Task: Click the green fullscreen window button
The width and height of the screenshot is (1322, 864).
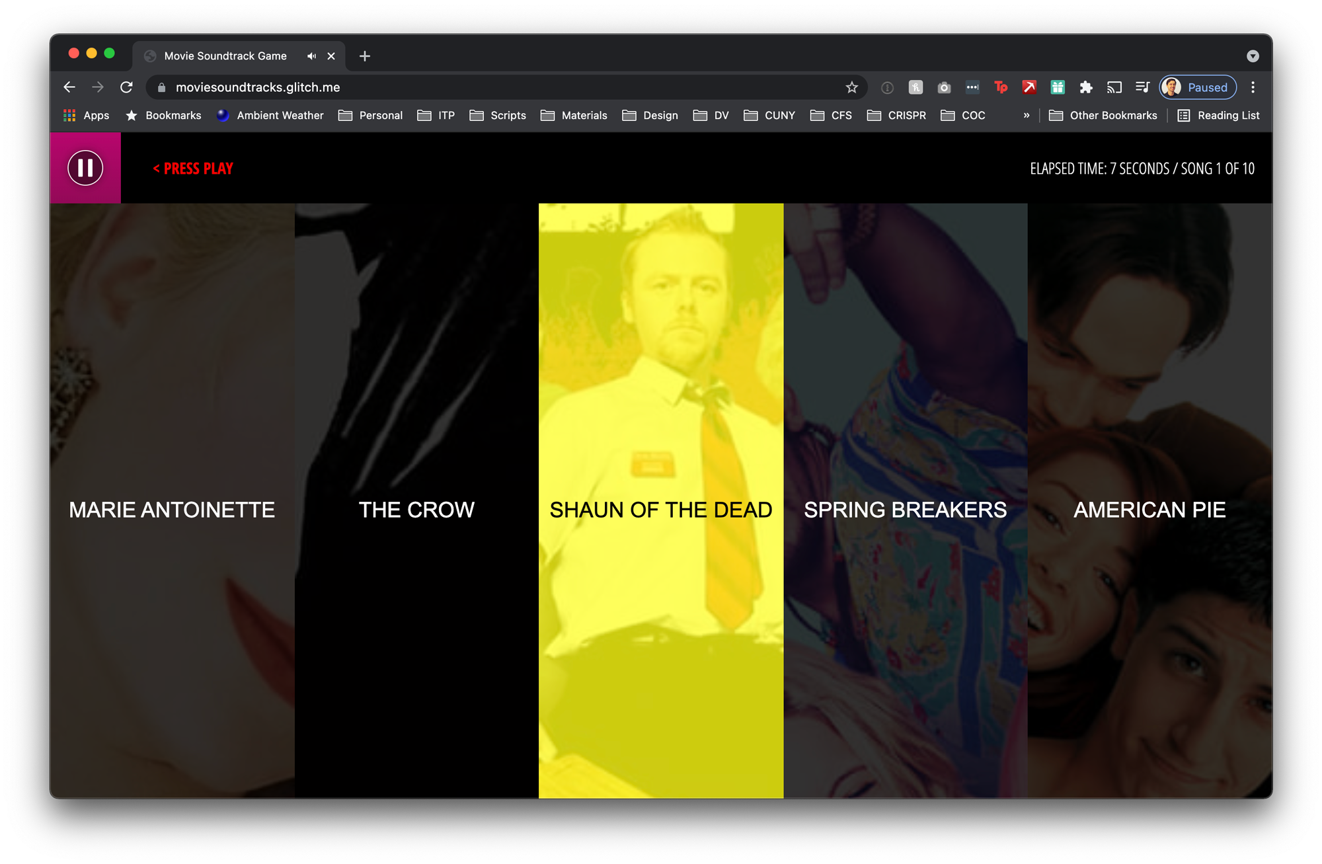Action: pos(110,54)
